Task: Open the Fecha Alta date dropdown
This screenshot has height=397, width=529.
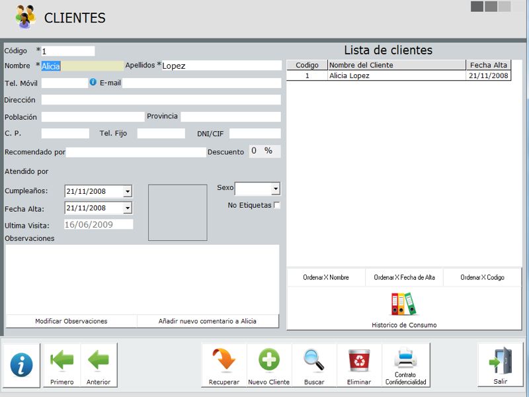Action: (128, 208)
